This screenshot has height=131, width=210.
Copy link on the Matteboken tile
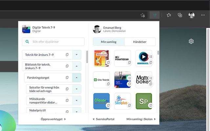pos(151,84)
